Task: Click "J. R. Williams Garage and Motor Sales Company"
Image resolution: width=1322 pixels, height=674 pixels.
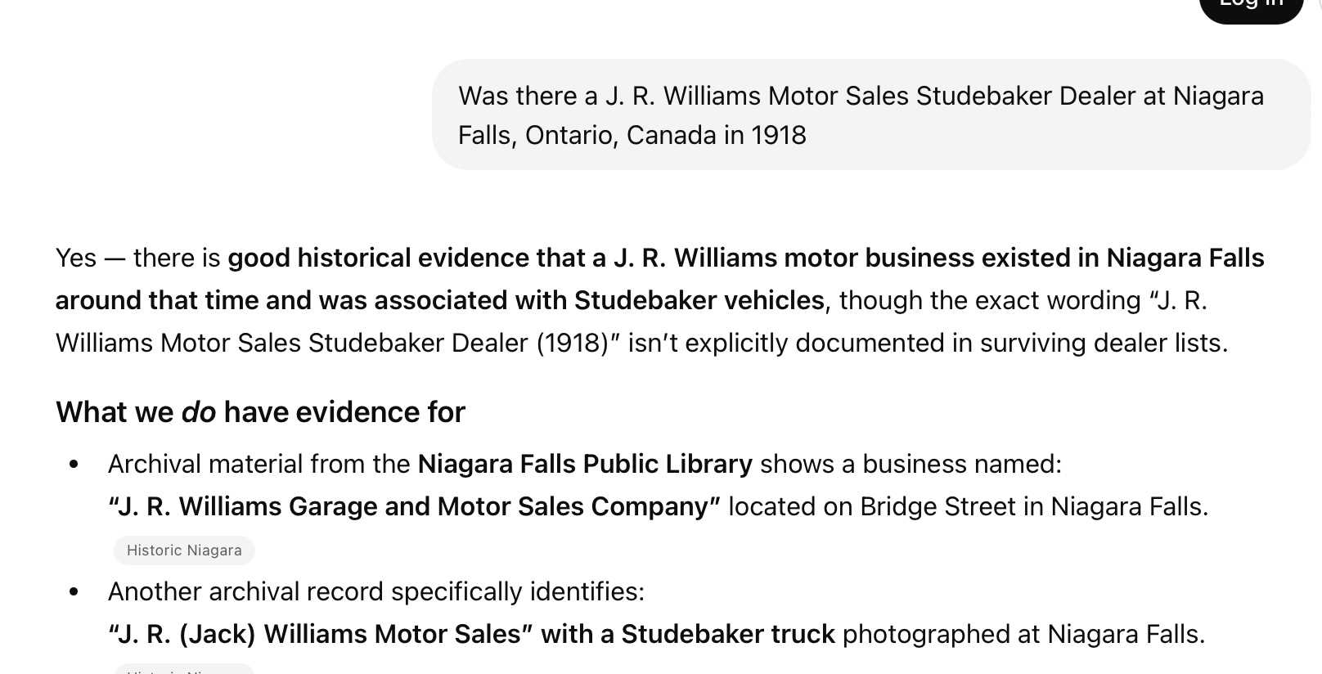Action: (x=414, y=506)
